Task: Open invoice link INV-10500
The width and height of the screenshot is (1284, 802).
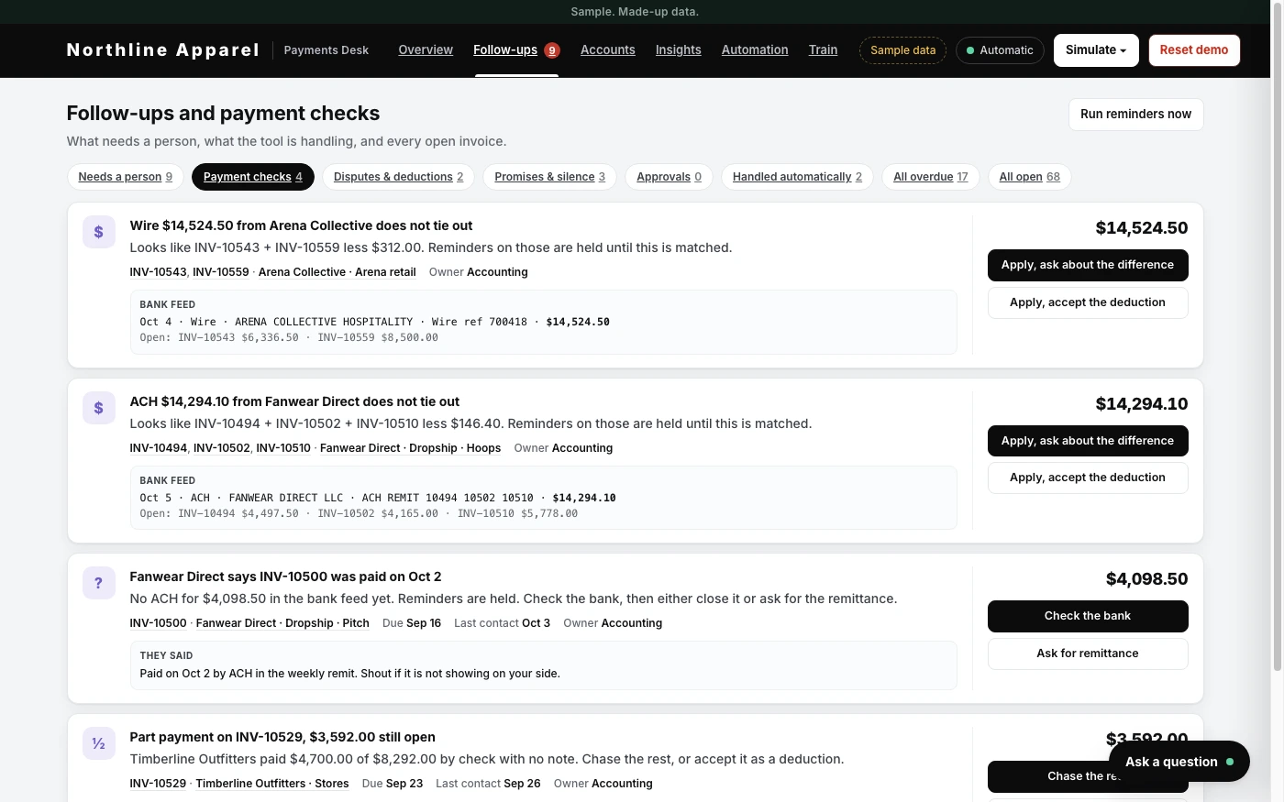Action: point(159,623)
